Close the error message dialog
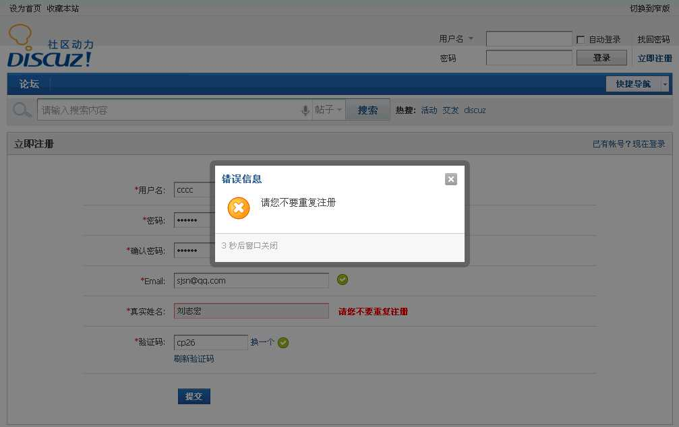The height and width of the screenshot is (427, 679). (451, 179)
